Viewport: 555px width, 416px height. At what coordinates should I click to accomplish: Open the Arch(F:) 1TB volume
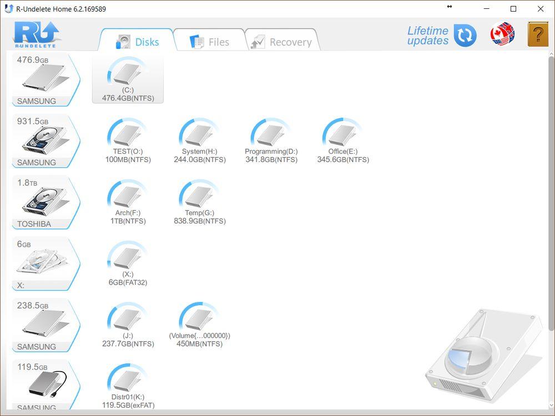[128, 202]
